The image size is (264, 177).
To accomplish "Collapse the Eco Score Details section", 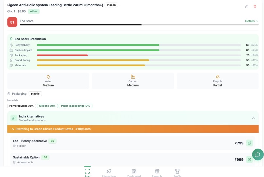I will tap(252, 21).
